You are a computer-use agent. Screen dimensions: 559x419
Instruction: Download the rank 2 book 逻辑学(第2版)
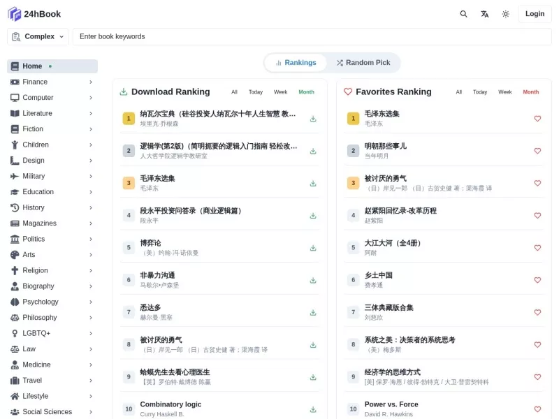[x=313, y=151]
